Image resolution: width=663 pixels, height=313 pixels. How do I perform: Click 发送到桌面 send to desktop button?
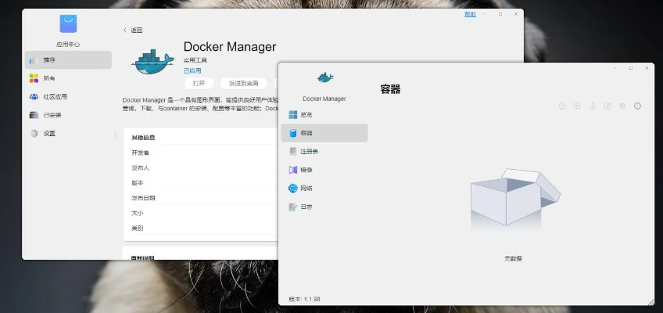[244, 83]
